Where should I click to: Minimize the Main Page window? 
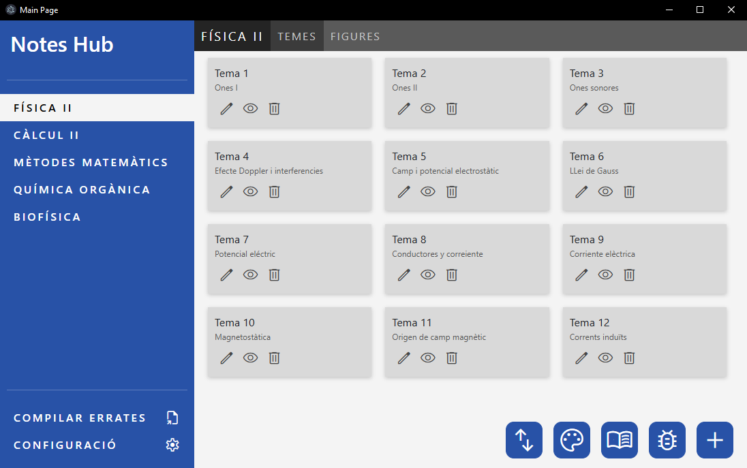669,10
